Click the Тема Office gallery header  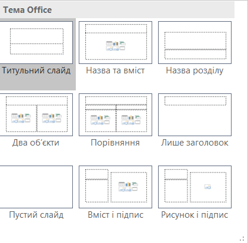tap(117, 10)
